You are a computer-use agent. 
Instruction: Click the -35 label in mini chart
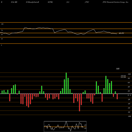click(85, 128)
